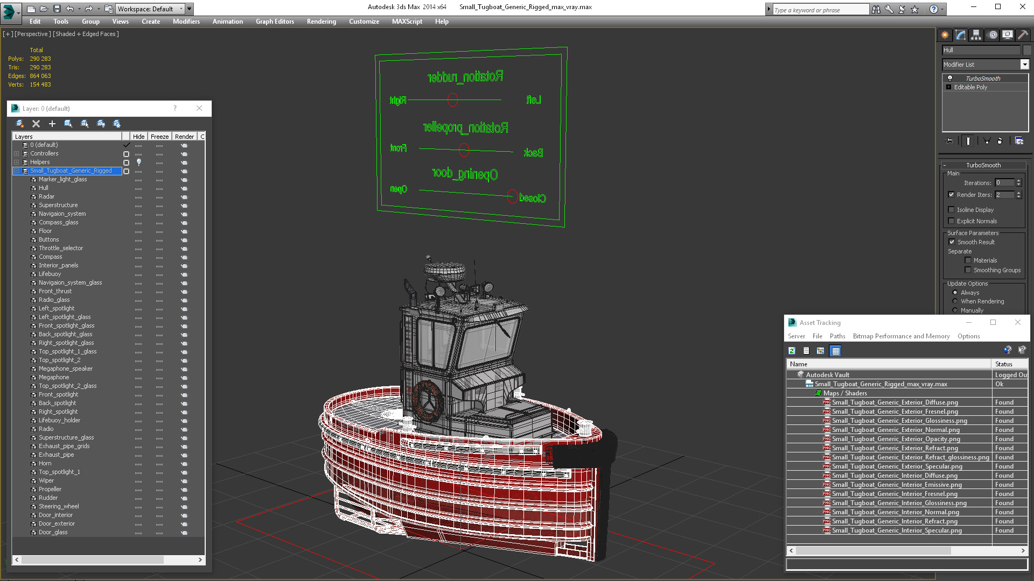This screenshot has height=581, width=1034.
Task: Click Refresh icon in Asset Tracking toolbar
Action: (x=792, y=351)
